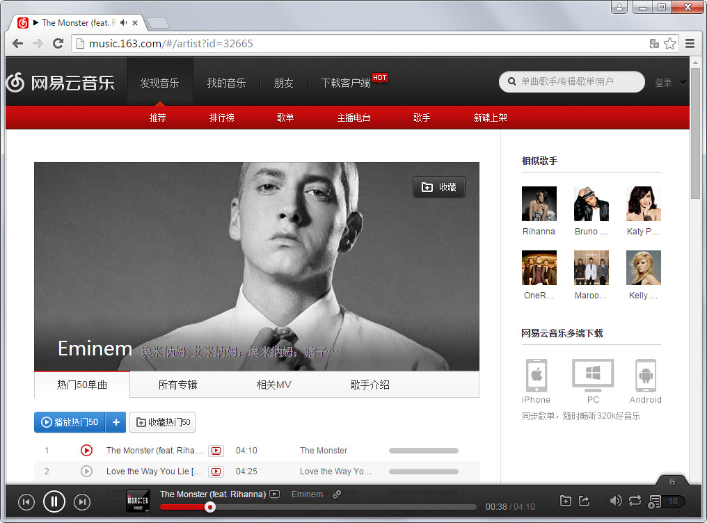Close The Monster browser tab
Image resolution: width=707 pixels, height=523 pixels.
135,23
